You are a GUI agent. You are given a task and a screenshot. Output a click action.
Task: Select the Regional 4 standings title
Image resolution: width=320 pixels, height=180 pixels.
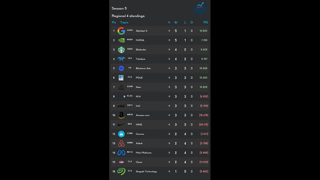(128, 16)
